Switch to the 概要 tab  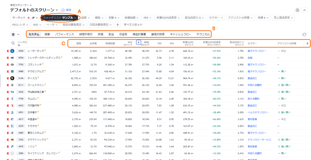pos(47,34)
